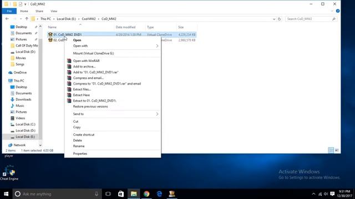
Task: Switch to Details view icon
Action: 331,150
